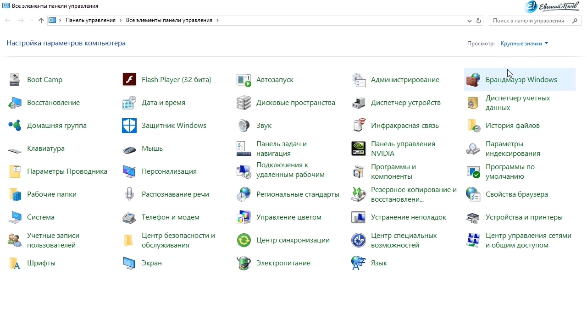Open Резервное копирование и восстановление link
587x330 pixels.
point(414,194)
